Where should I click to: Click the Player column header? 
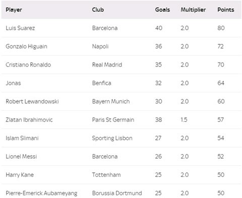click(x=14, y=10)
